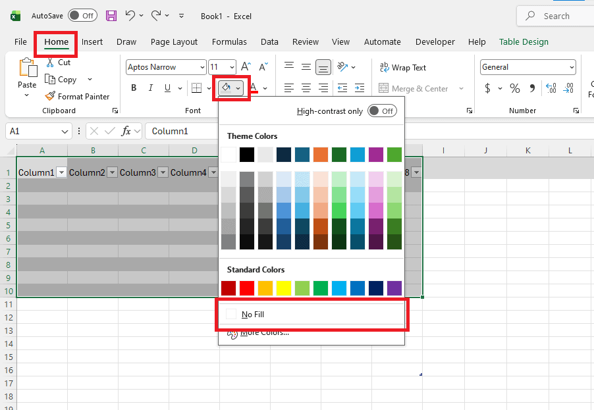Open Column3 filter dropdown

[163, 172]
